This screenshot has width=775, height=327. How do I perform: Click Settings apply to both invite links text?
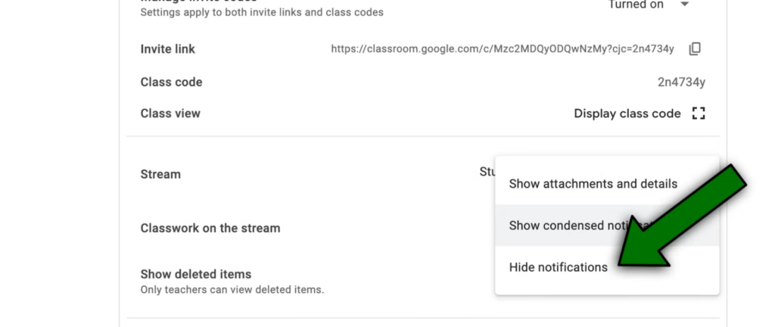click(x=261, y=12)
